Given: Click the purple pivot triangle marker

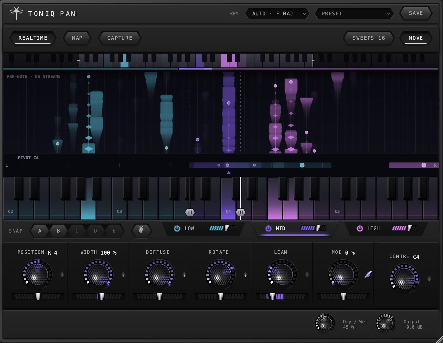Looking at the screenshot, I should pos(229,173).
